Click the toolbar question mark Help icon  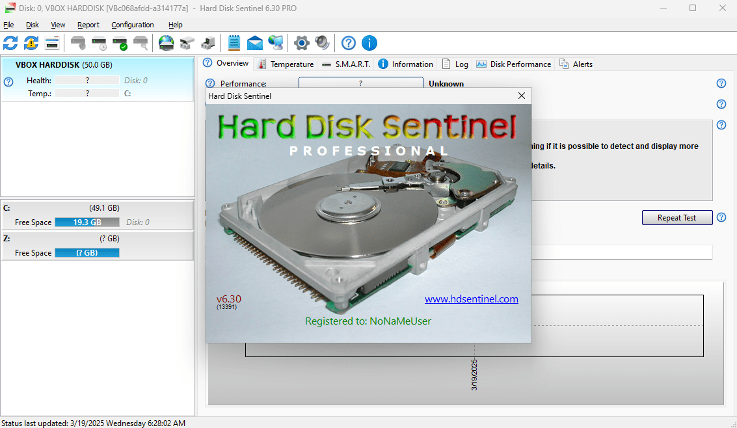348,43
